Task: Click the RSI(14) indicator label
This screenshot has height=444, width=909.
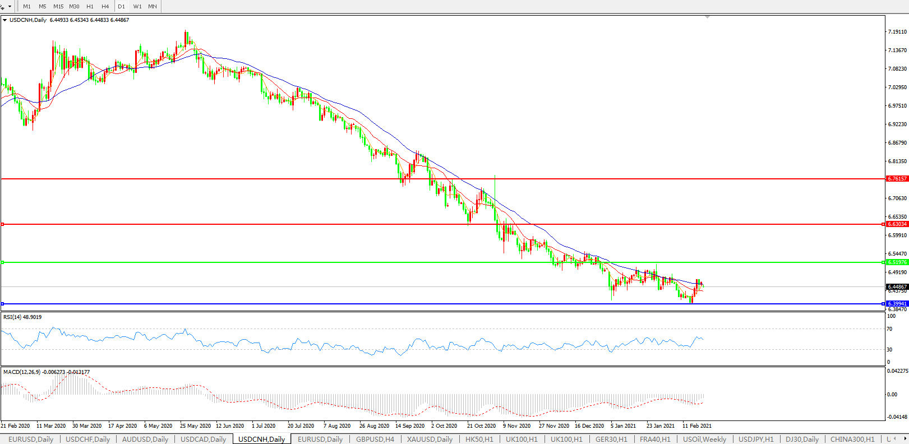Action: tap(22, 317)
